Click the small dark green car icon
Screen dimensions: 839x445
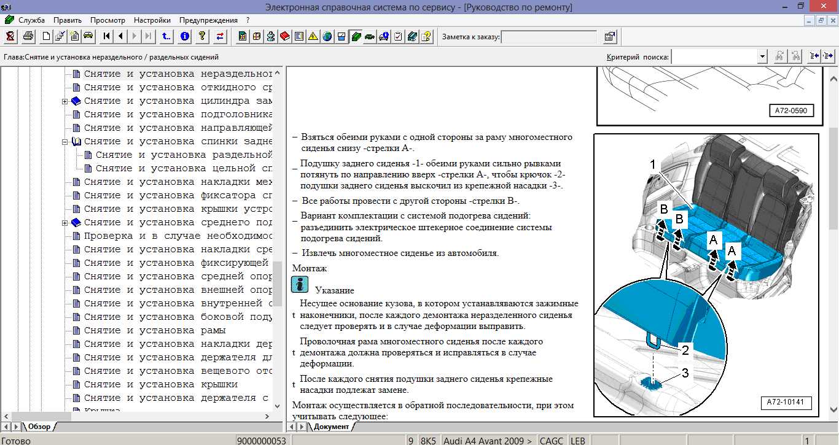pyautogui.click(x=370, y=36)
